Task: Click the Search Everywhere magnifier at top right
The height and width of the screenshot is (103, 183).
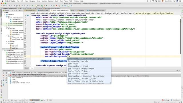Action: 179,5
